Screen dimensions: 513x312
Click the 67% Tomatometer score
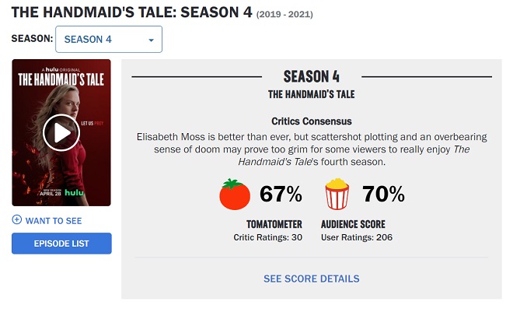tap(281, 195)
